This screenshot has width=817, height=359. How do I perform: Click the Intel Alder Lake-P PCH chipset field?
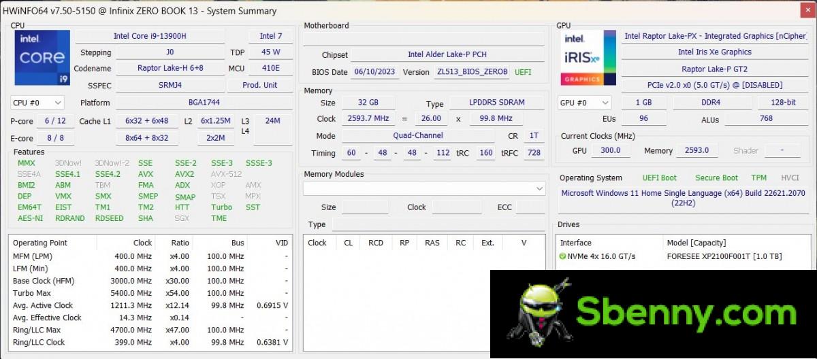point(447,54)
